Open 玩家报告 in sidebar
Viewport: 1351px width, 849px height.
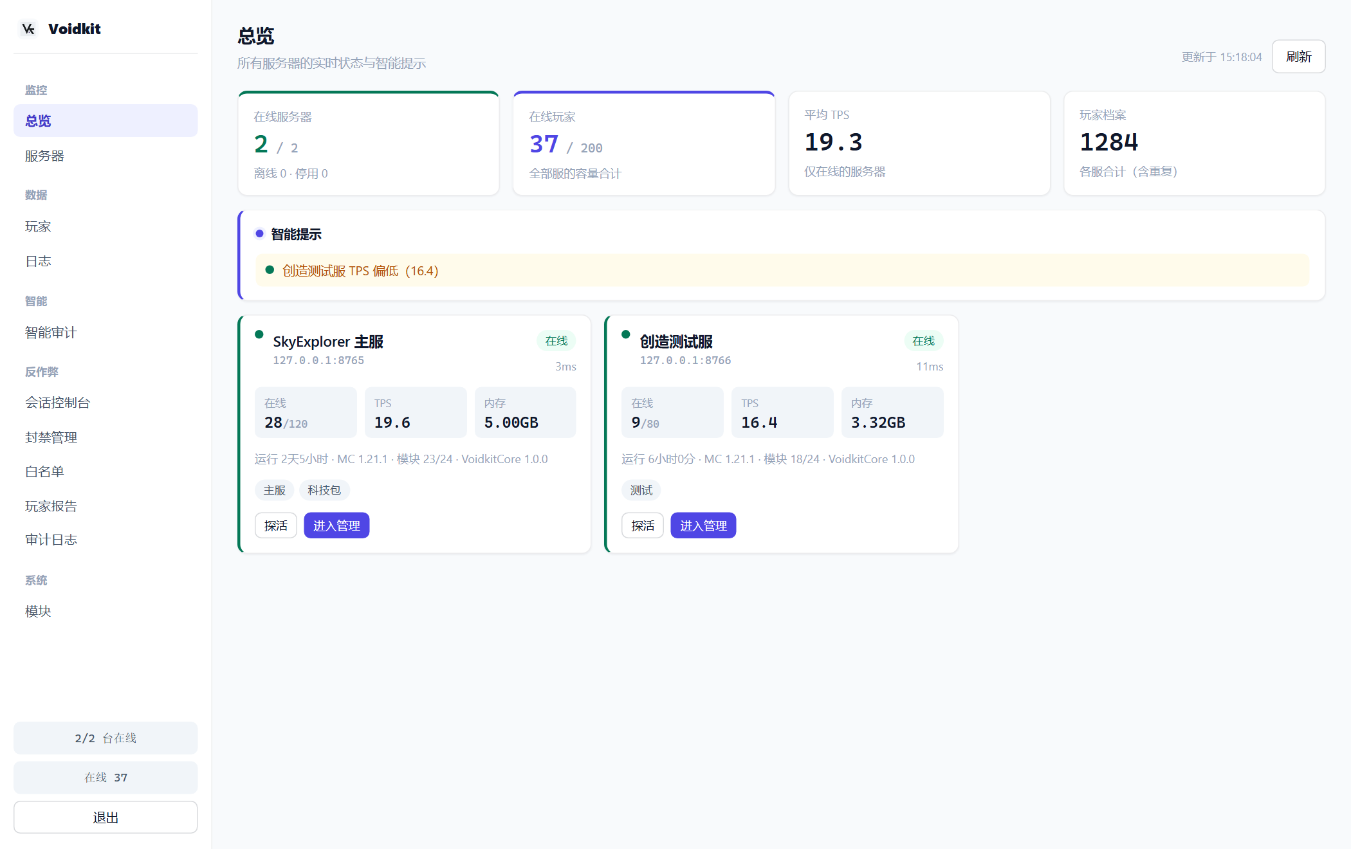[106, 506]
